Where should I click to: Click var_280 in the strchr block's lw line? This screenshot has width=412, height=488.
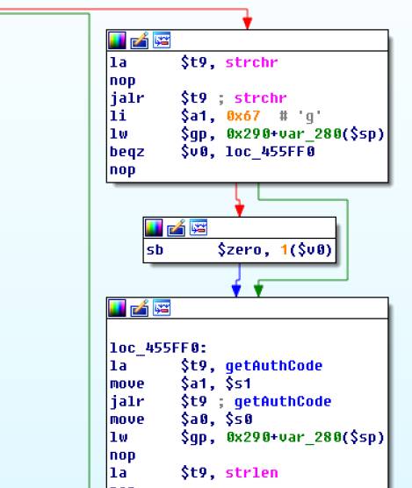pyautogui.click(x=310, y=134)
